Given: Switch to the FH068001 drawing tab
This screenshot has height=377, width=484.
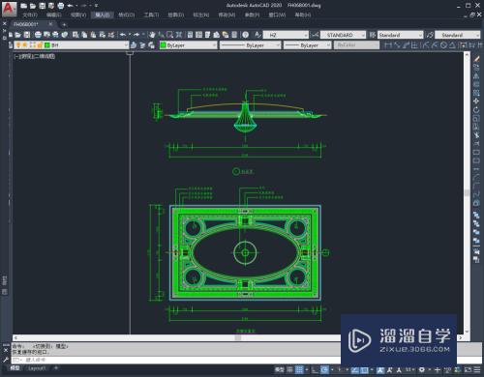Looking at the screenshot, I should [x=26, y=24].
